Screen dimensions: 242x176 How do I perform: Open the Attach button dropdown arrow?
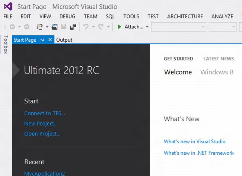(147, 27)
